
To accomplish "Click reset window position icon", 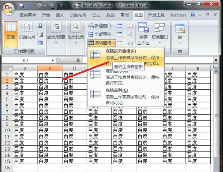I will coord(130,43).
